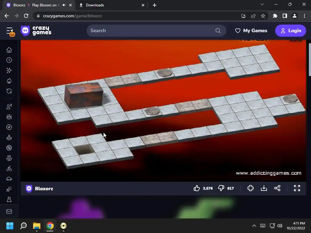
Task: Click the download icon under the game
Action: click(264, 188)
